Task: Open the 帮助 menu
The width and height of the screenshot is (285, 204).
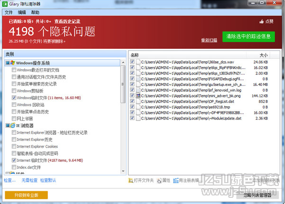Action: point(35,12)
